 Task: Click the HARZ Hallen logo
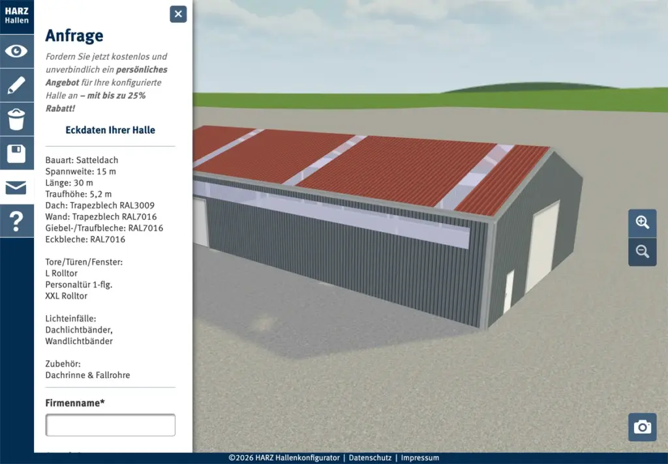16,16
